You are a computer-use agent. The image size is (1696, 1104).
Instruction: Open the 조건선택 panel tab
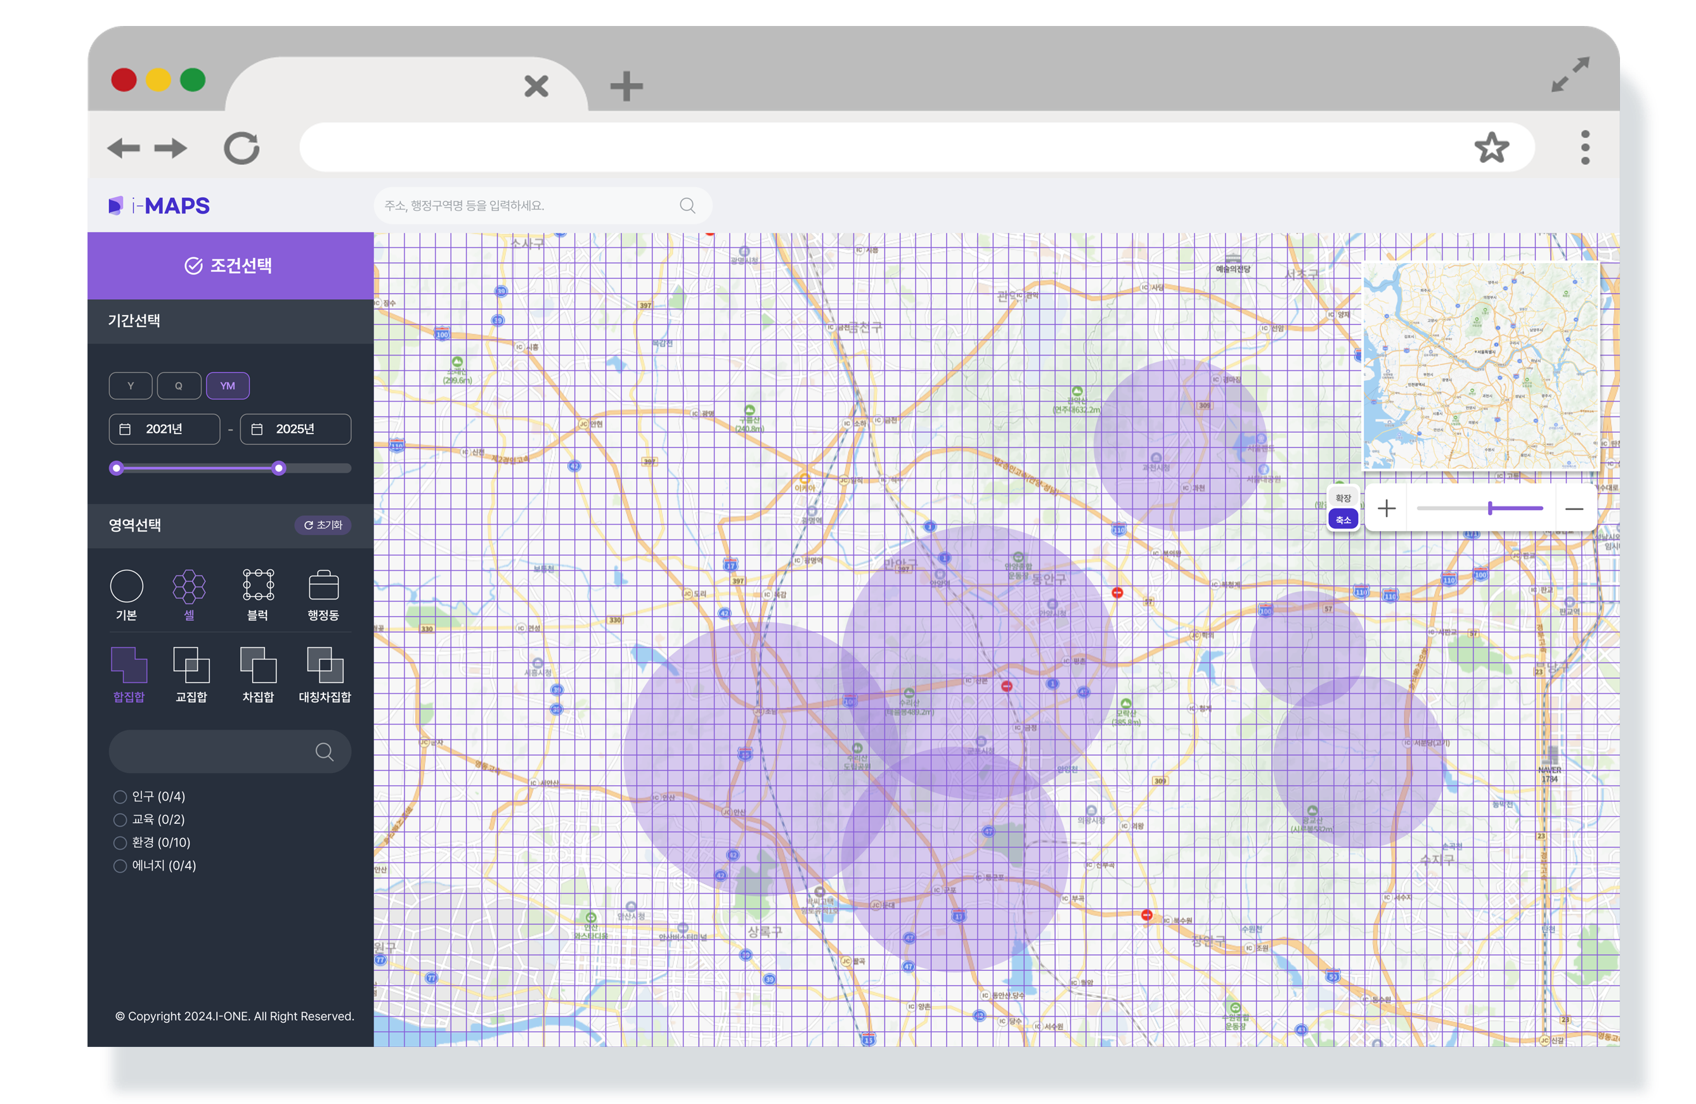pos(230,266)
